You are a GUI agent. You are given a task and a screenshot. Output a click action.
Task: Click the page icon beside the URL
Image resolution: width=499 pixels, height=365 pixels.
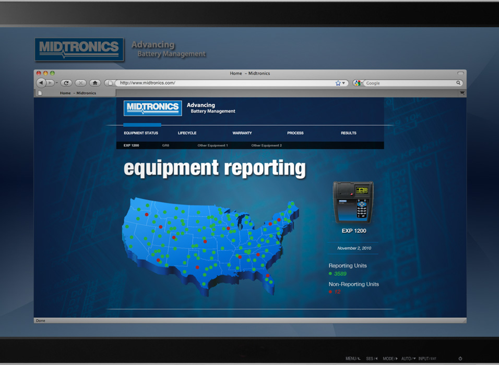click(110, 83)
